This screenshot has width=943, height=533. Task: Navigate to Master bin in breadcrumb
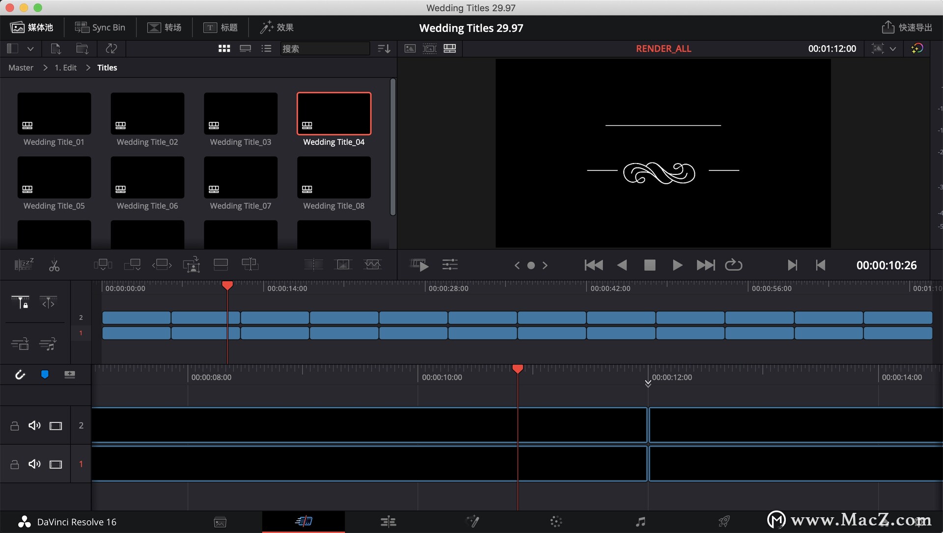[x=21, y=68]
